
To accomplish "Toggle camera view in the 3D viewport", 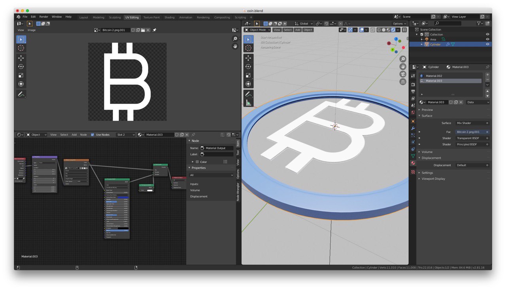I will coord(403,74).
